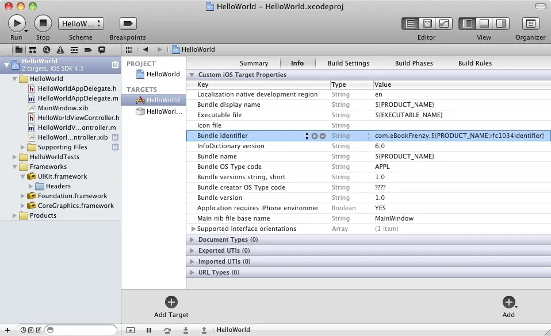
Task: Expand the Document Types section
Action: (192, 240)
